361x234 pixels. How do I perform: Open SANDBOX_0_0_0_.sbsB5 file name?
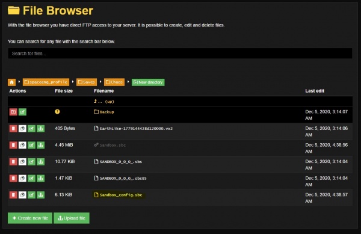(x=120, y=178)
